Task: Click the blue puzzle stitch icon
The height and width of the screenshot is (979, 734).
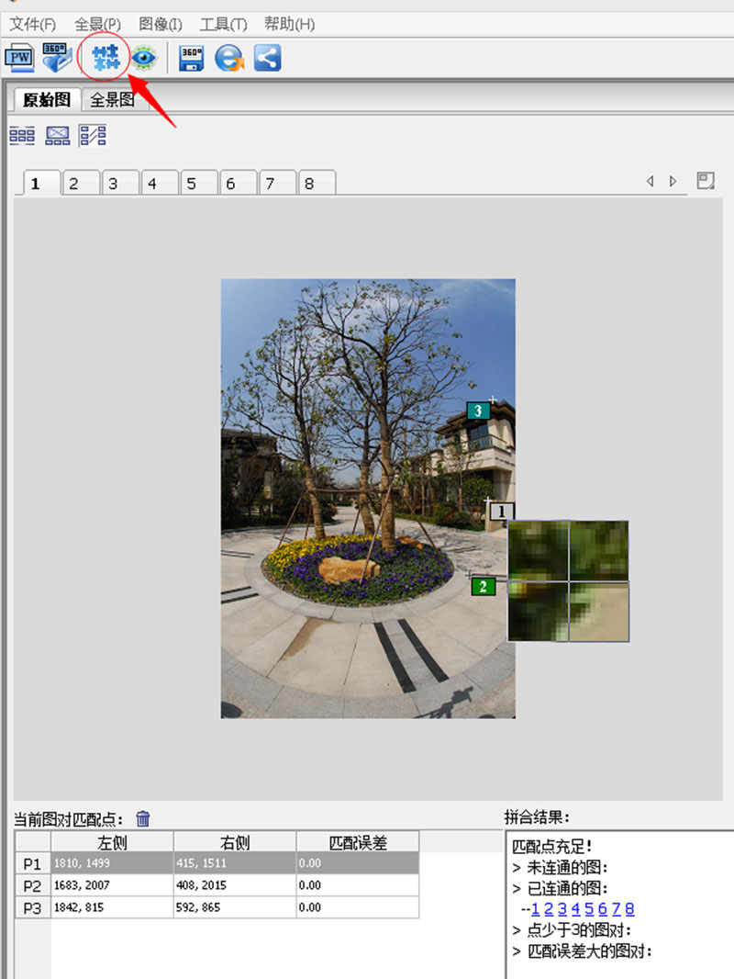Action: [x=106, y=58]
